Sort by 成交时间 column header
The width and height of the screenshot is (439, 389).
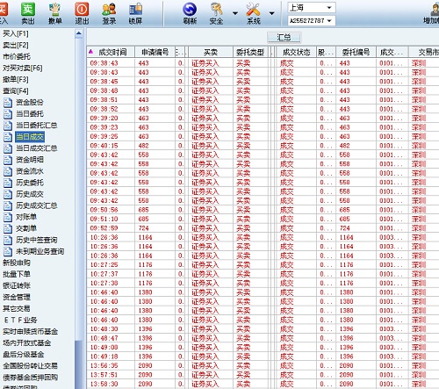[111, 52]
